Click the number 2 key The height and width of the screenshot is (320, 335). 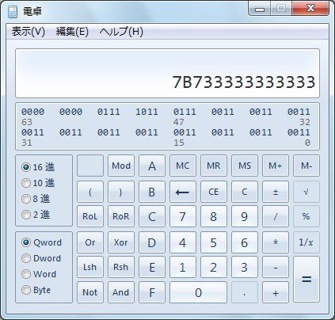(x=214, y=267)
